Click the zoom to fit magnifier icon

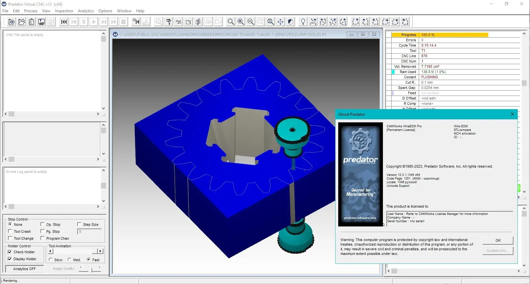[x=271, y=22]
